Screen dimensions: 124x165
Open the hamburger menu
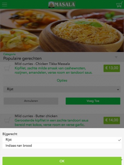pyautogui.click(x=4, y=4)
